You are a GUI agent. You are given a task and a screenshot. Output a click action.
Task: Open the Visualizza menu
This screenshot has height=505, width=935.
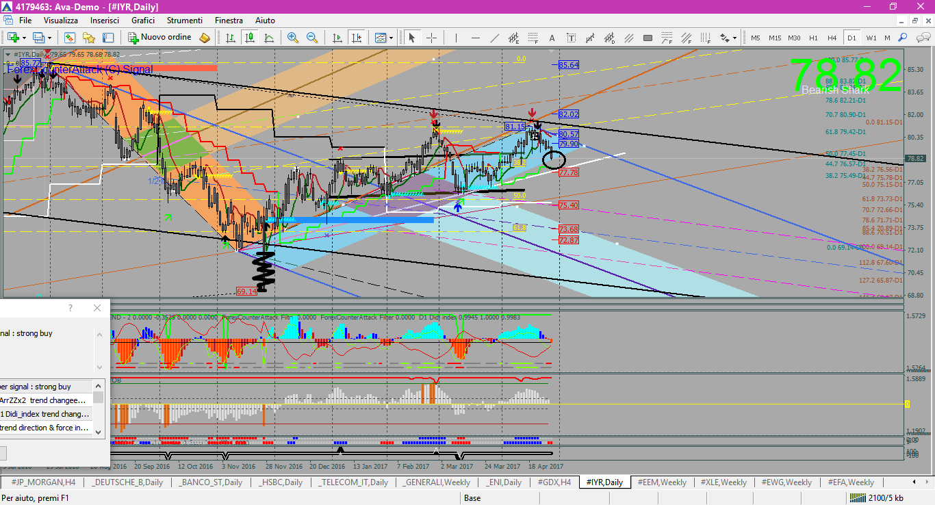click(62, 21)
